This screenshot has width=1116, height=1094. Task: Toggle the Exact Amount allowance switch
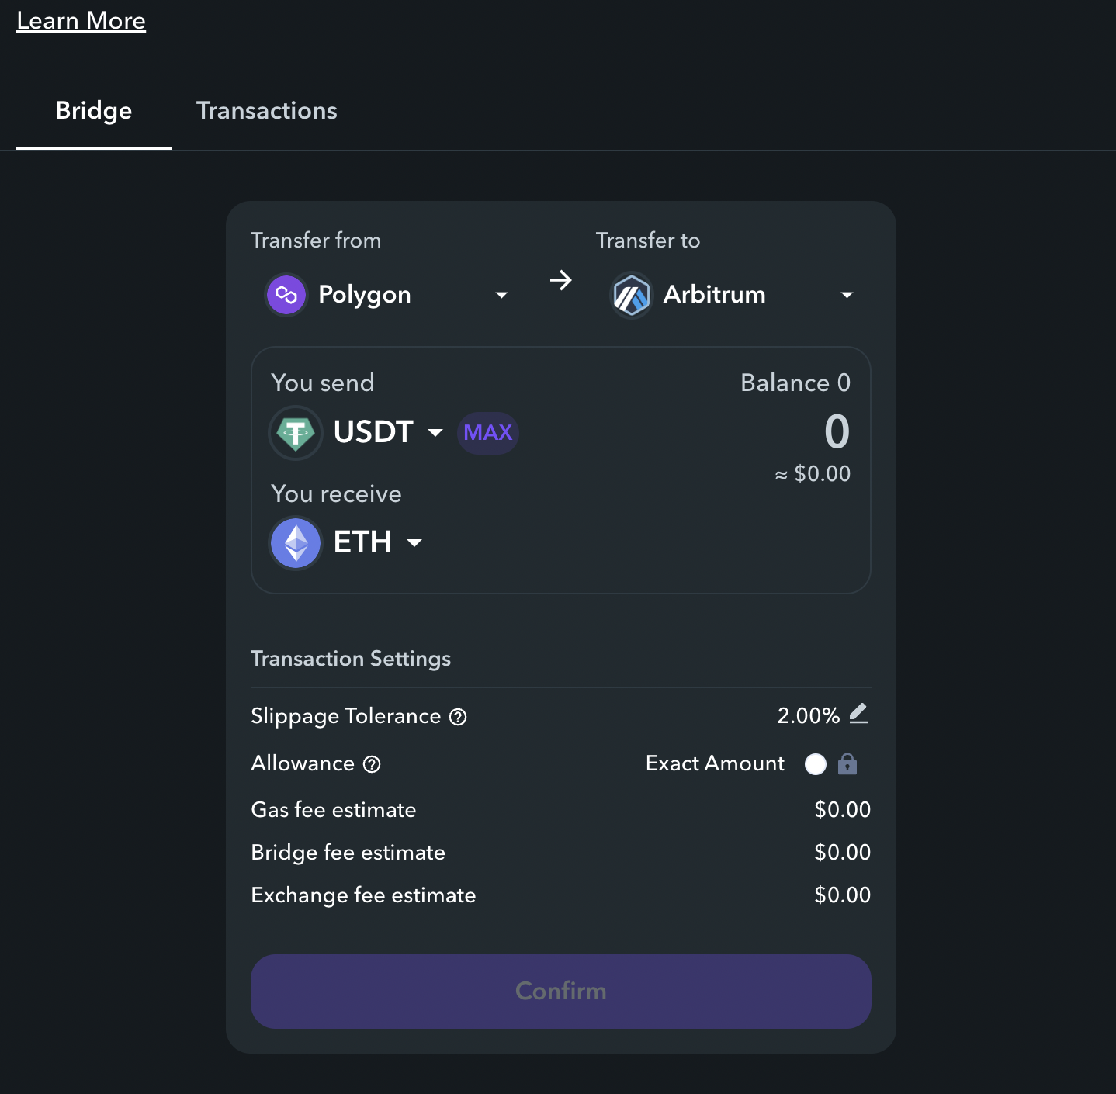816,764
